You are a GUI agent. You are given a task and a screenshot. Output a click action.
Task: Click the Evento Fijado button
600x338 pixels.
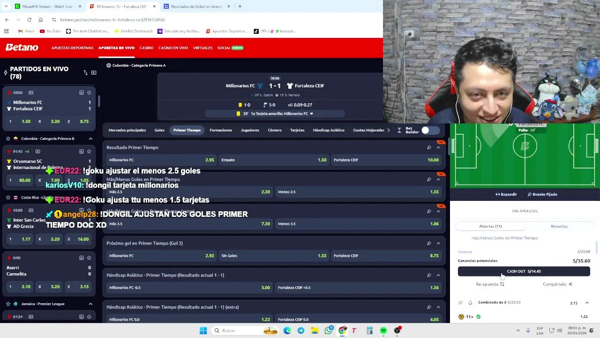pyautogui.click(x=542, y=194)
